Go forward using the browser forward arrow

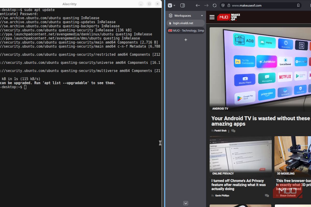coord(206,5)
